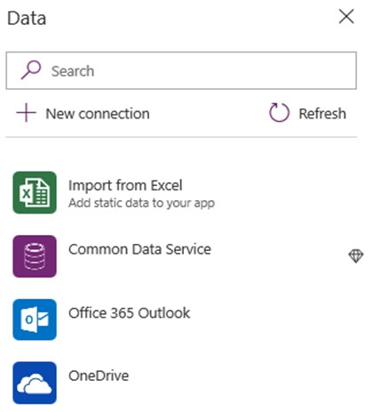Viewport: 373px width, 412px height.
Task: Click the premium diamond icon
Action: pyautogui.click(x=355, y=255)
